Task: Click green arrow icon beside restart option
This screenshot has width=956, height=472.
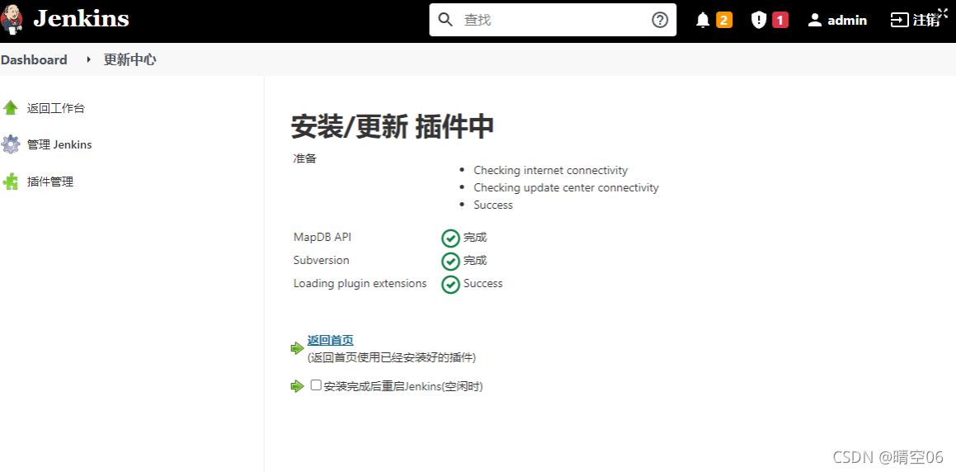Action: (297, 386)
